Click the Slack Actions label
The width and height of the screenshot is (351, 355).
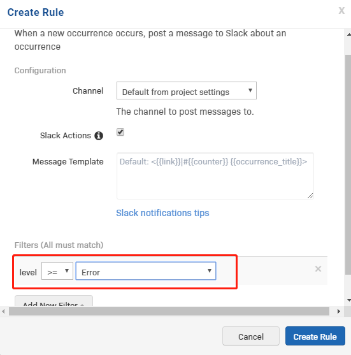point(66,136)
